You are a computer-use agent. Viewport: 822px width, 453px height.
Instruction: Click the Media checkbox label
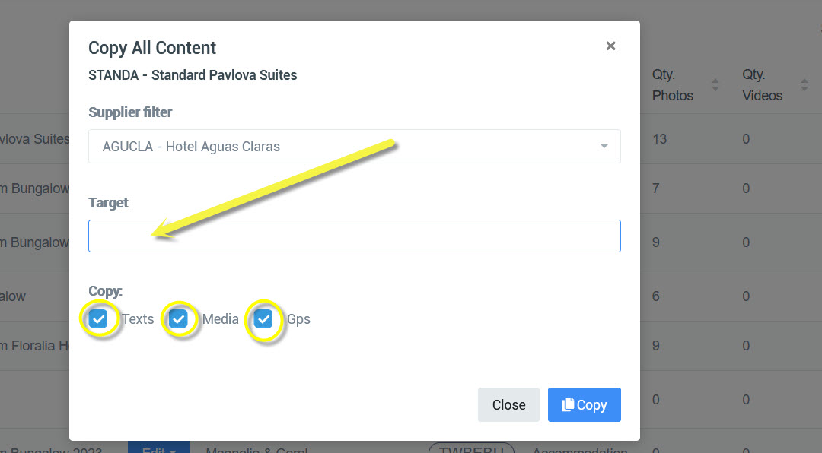[221, 319]
